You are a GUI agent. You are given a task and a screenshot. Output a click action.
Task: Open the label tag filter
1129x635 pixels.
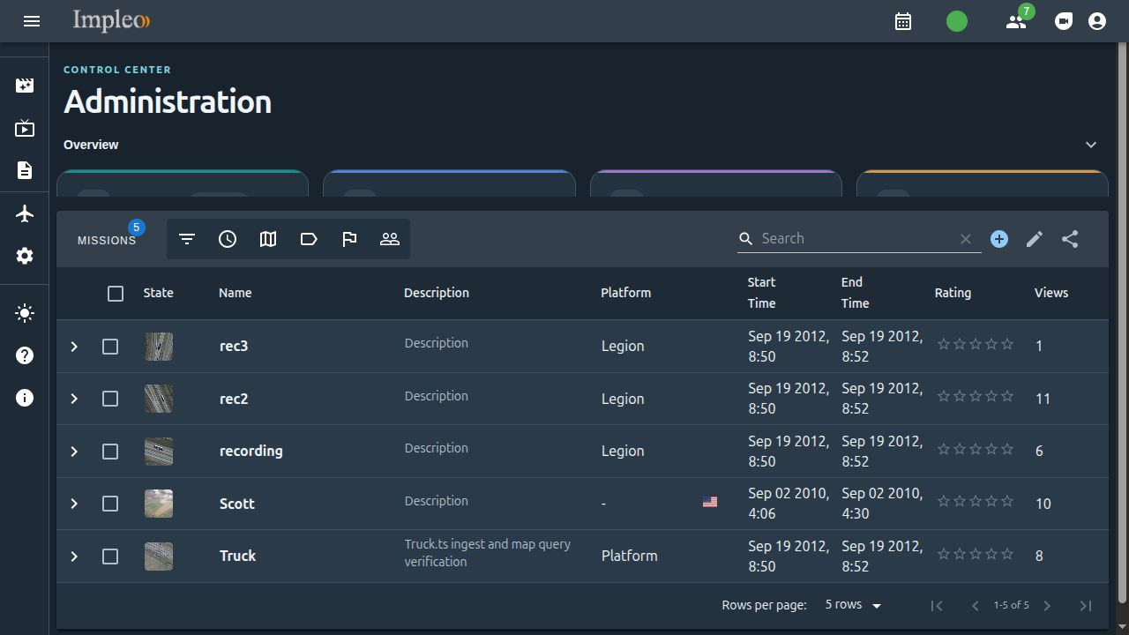(x=309, y=239)
